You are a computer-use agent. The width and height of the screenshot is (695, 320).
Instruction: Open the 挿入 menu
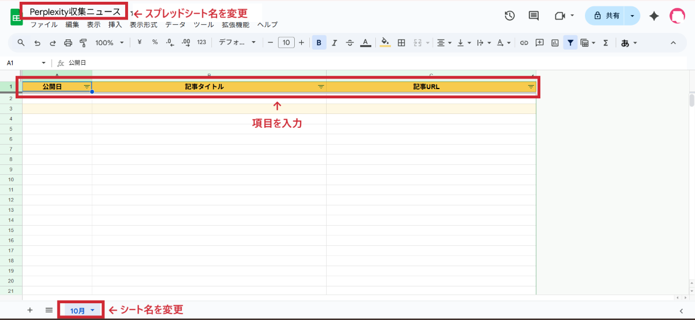115,25
